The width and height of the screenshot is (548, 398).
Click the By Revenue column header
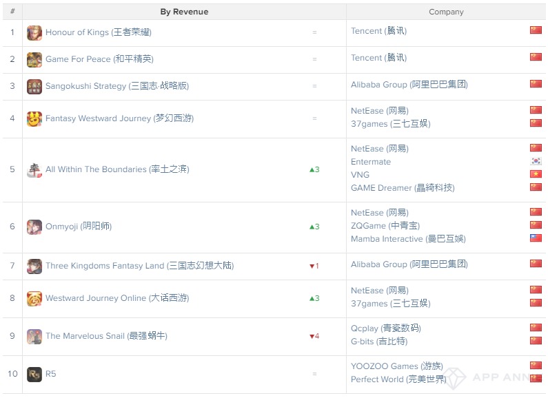(184, 12)
